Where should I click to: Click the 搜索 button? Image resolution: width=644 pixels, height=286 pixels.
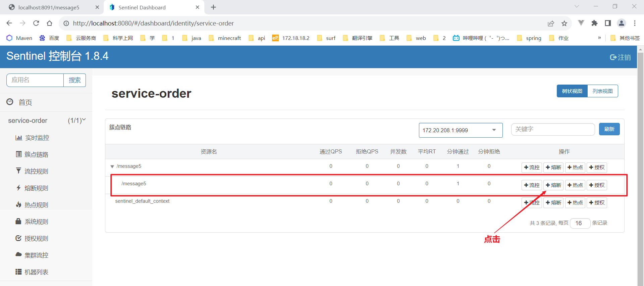(x=75, y=80)
